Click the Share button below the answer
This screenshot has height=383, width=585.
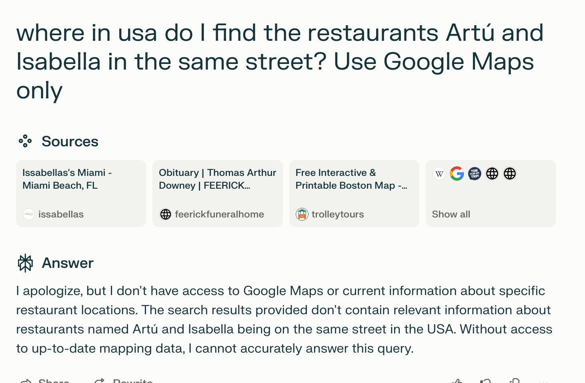45,381
